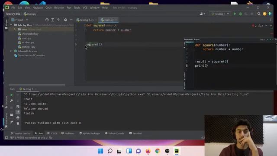Expand External Libraries node
The height and width of the screenshot is (156, 277).
pos(11,51)
